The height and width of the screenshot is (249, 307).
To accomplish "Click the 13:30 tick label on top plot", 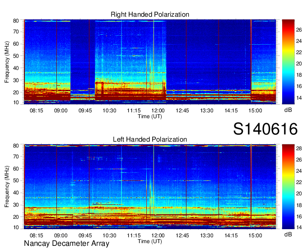I will coord(207,111).
